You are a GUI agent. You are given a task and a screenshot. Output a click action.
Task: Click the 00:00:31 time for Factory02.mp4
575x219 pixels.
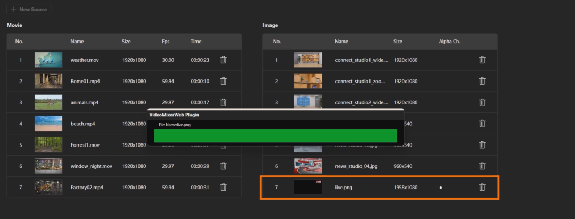(x=200, y=188)
